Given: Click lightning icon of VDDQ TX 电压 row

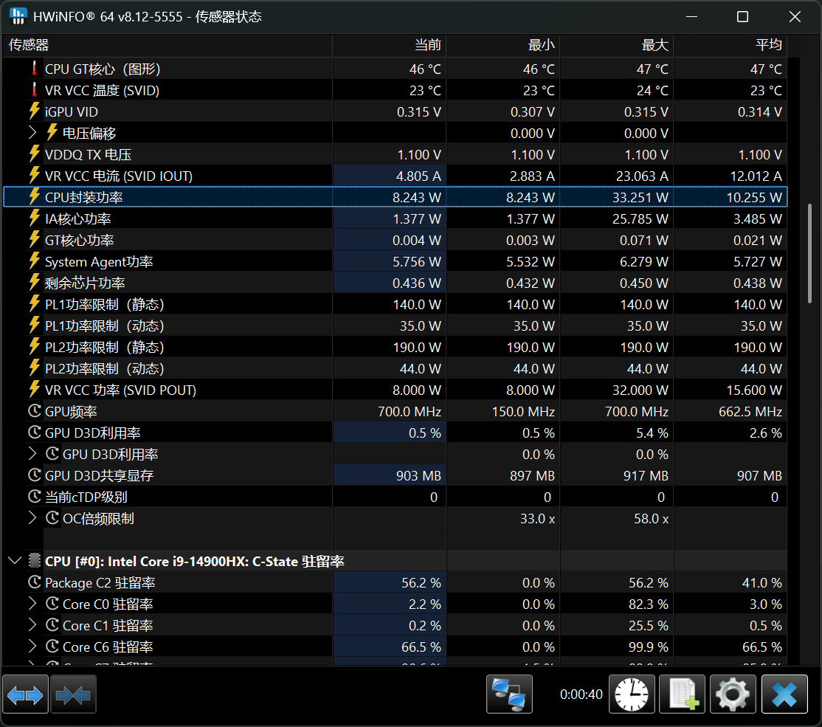Looking at the screenshot, I should (34, 154).
